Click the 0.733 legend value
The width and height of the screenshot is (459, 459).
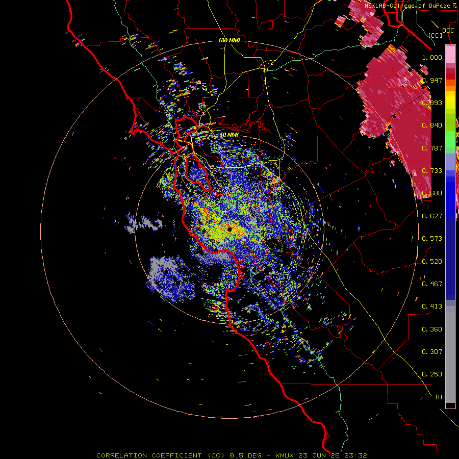click(x=432, y=171)
